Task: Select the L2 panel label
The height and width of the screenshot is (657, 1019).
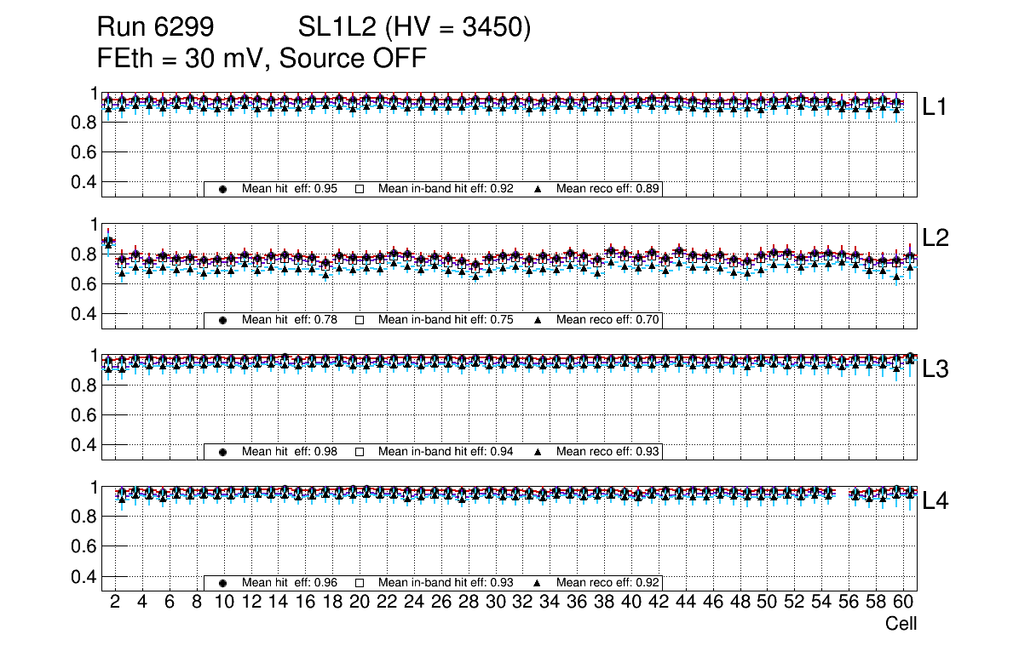Action: pyautogui.click(x=935, y=238)
